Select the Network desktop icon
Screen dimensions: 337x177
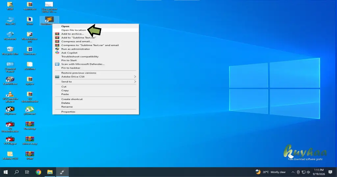10,36
